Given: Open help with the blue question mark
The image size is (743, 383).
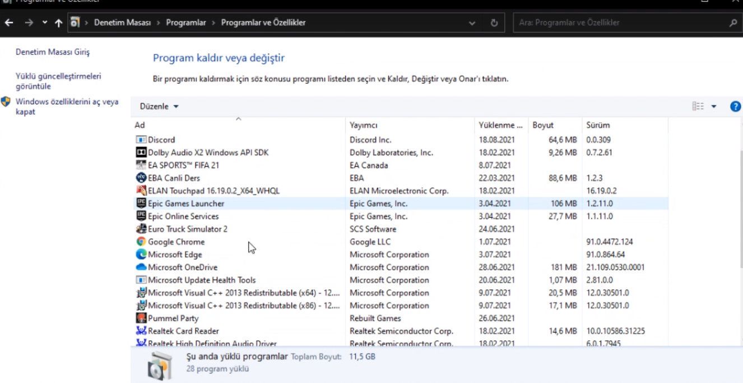Looking at the screenshot, I should [x=736, y=107].
